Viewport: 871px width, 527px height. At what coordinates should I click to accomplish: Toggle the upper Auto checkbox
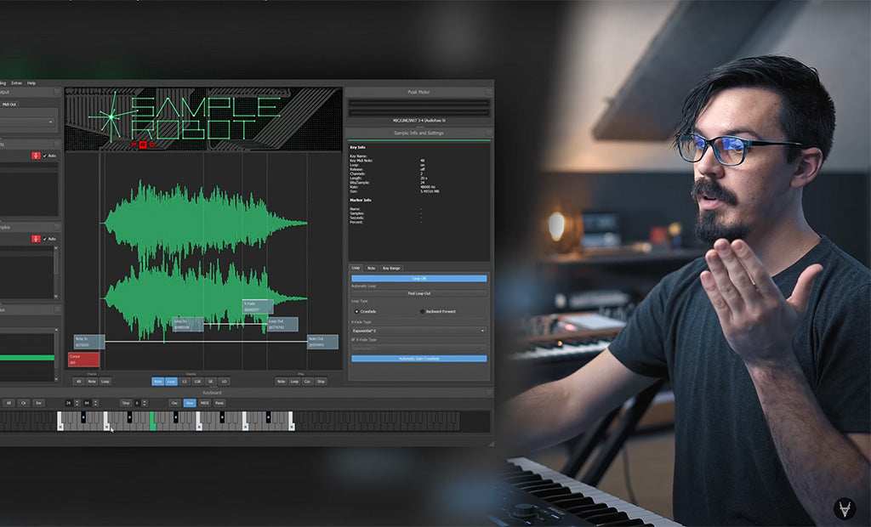pyautogui.click(x=45, y=156)
